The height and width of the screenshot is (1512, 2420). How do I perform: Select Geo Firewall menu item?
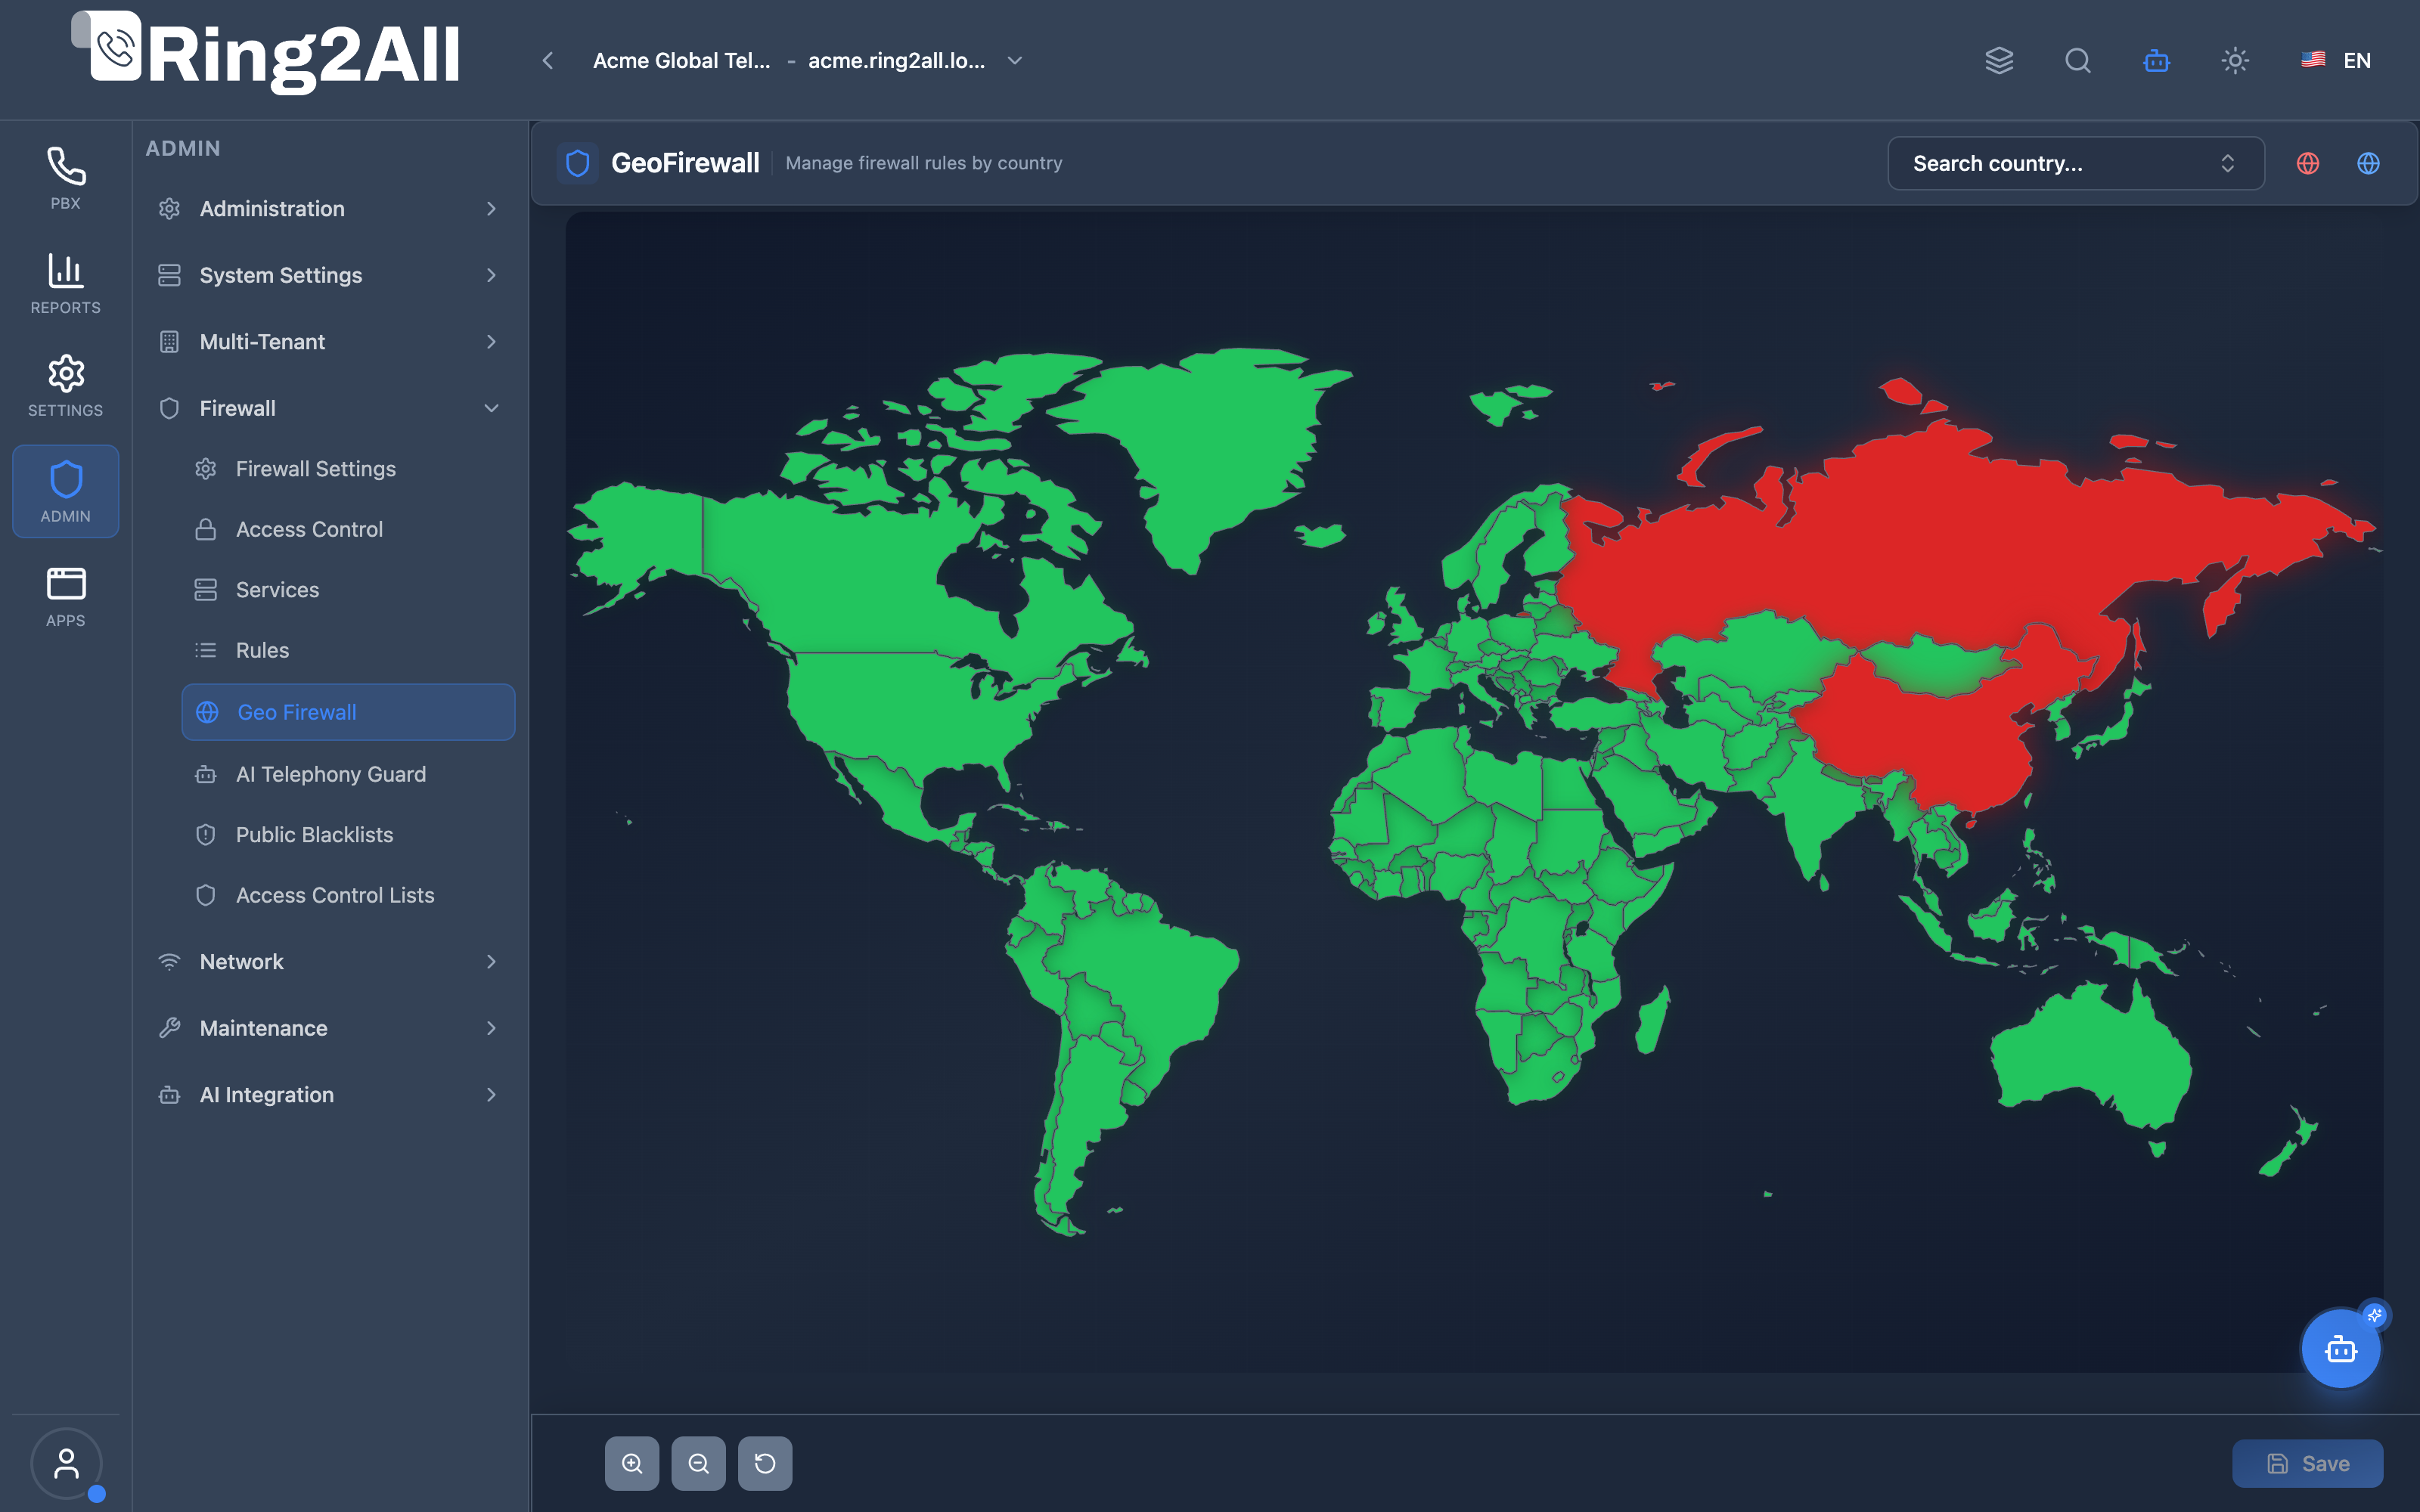[x=348, y=712]
